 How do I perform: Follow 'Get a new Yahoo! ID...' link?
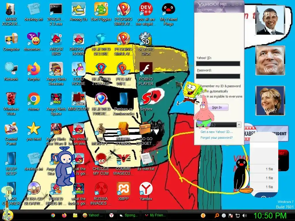217,132
